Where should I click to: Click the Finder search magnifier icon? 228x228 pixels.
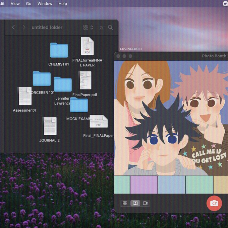110,27
